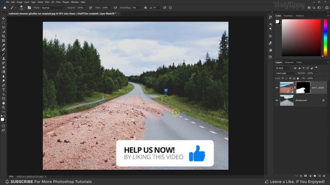
Task: Select the Lasso tool
Action: 4,27
